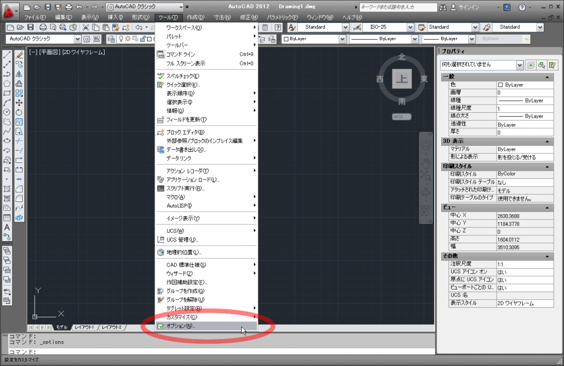Open the AutoCAD クラシック workspace toolbar dropdown
The width and height of the screenshot is (564, 366).
[77, 39]
